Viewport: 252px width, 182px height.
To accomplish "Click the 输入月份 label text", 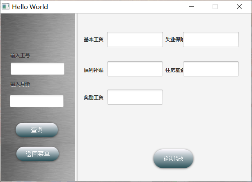I will tap(20, 84).
